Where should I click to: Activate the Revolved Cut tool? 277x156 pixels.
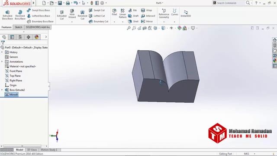[x=82, y=15]
